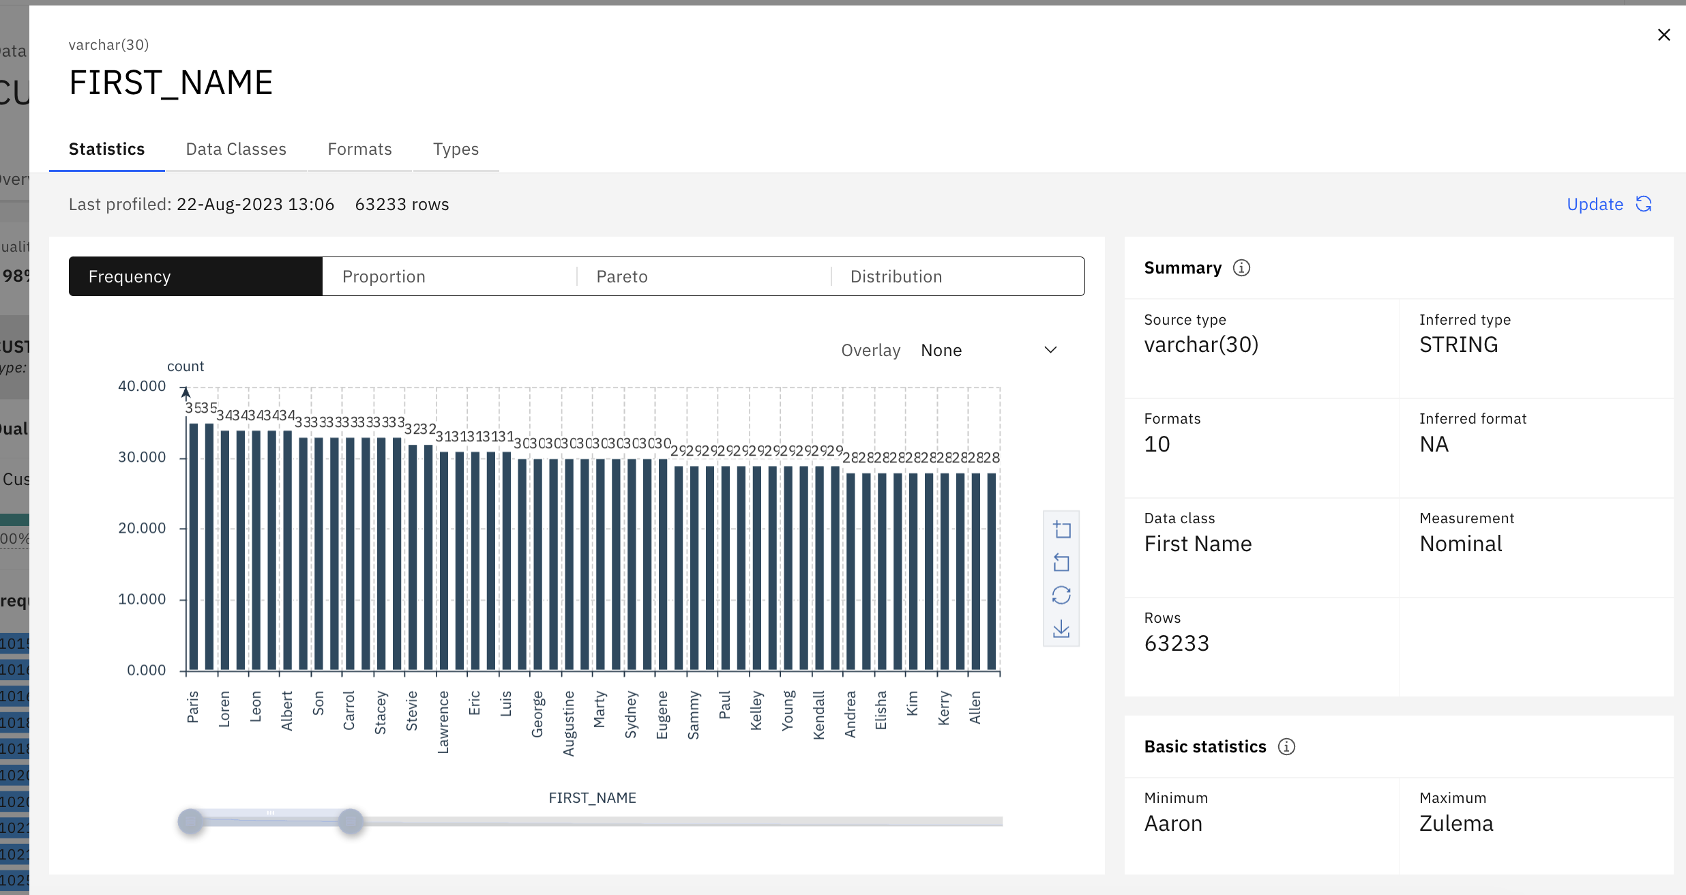Open the Data Classes tab
1686x895 pixels.
[x=236, y=149]
